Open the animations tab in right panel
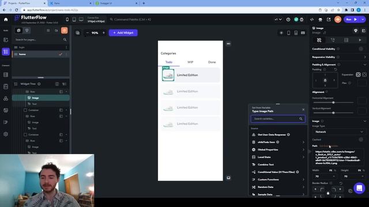The height and width of the screenshot is (207, 369). click(x=360, y=40)
